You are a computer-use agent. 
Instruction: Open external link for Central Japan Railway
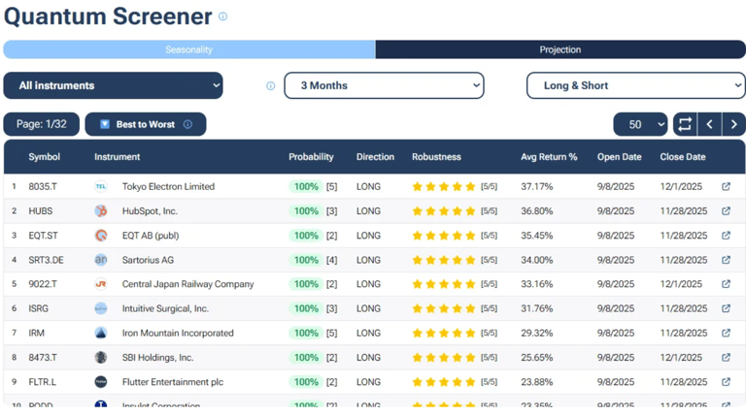(726, 284)
